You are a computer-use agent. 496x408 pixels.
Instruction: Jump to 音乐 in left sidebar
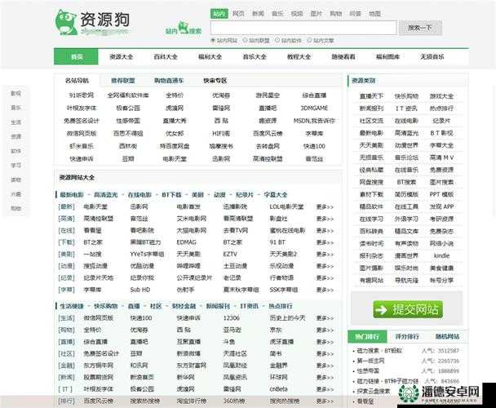15,108
